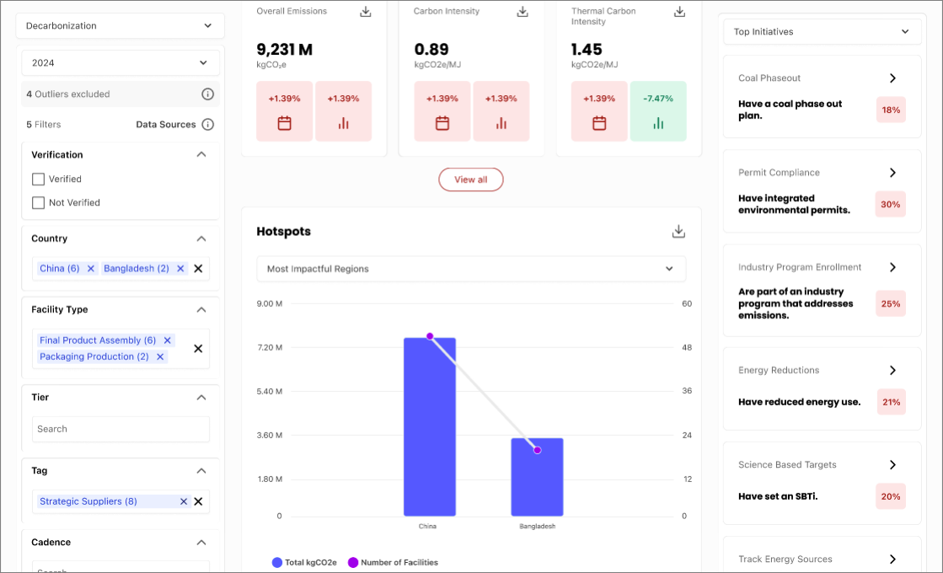This screenshot has width=943, height=573.
Task: Download the Hotspots chart
Action: pos(678,232)
